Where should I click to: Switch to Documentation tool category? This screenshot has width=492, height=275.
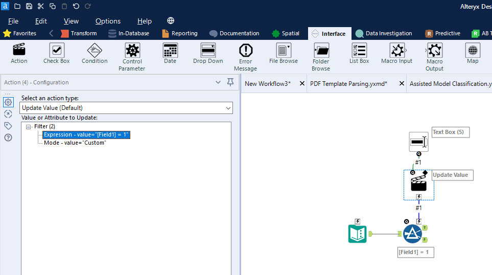point(235,33)
